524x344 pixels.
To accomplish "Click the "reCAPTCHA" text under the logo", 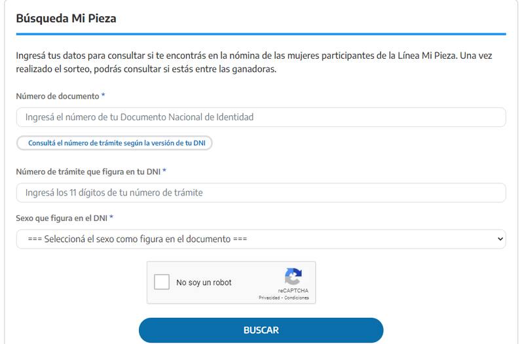I will (x=293, y=290).
